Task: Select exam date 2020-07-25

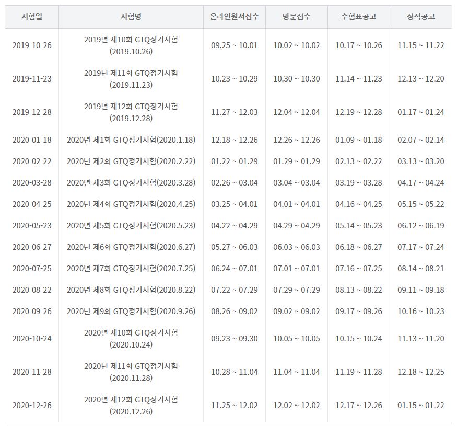Action: click(x=32, y=269)
